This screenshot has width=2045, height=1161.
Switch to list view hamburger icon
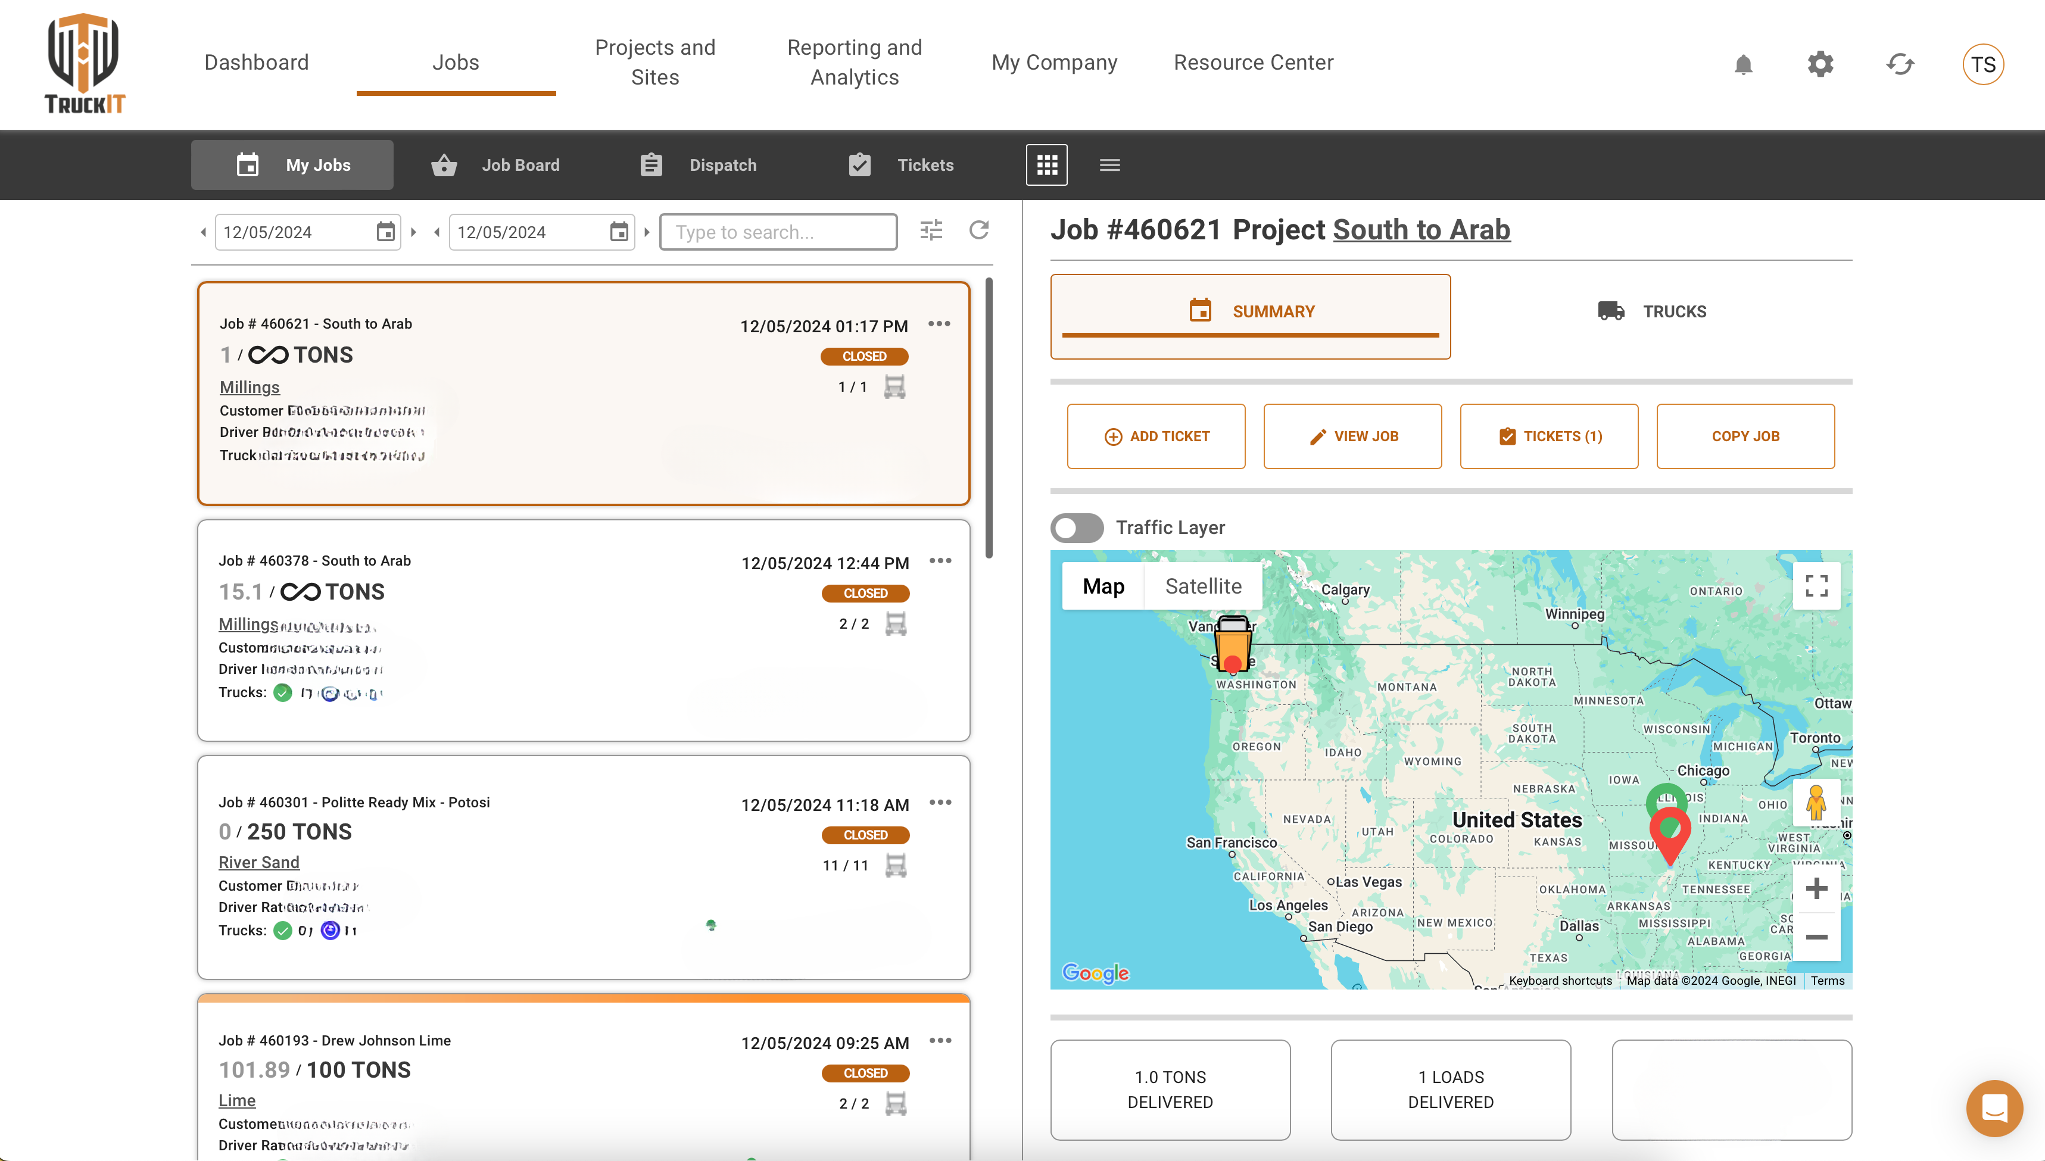click(x=1109, y=165)
